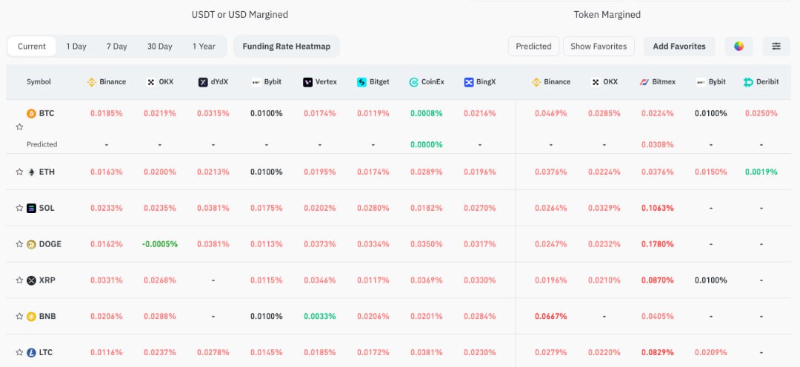
Task: Switch to the 30 Day tab
Action: click(x=160, y=47)
